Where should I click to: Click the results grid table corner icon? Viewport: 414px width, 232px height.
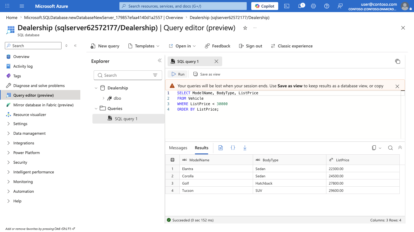coord(172,160)
